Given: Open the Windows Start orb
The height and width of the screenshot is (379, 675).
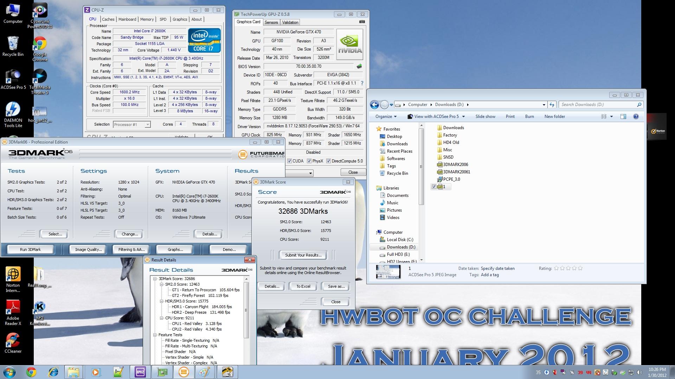Looking at the screenshot, I should 9,372.
